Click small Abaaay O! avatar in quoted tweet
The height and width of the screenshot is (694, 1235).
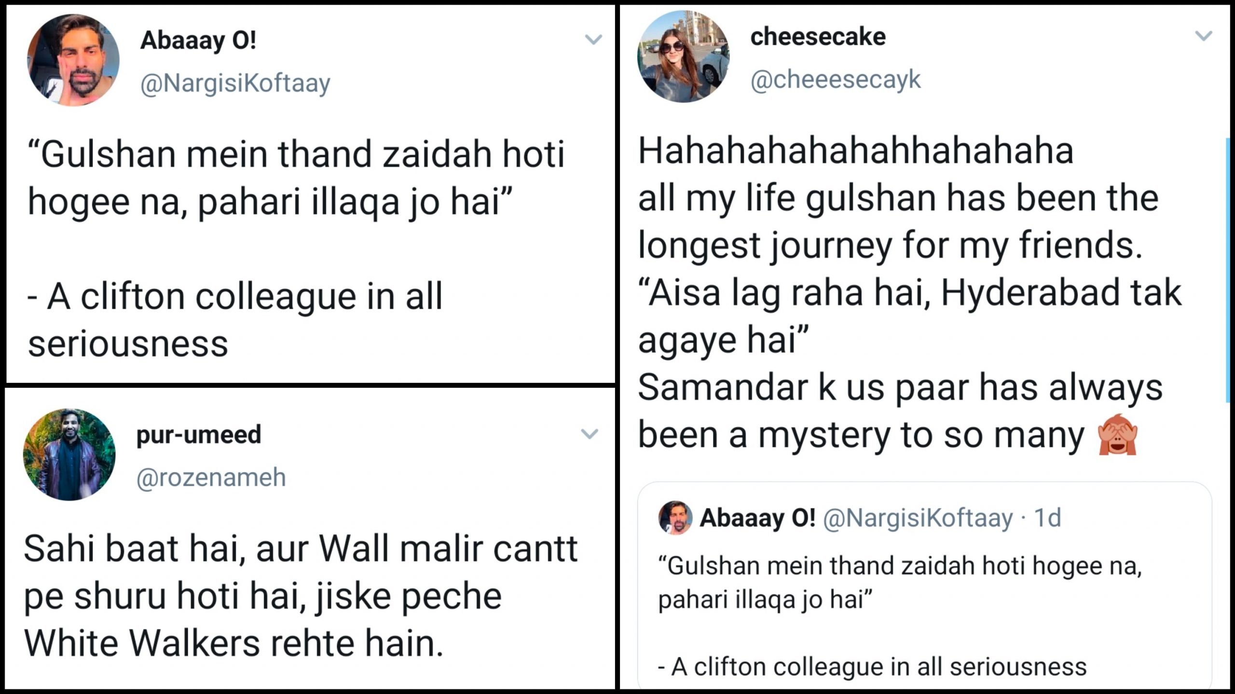tap(675, 517)
